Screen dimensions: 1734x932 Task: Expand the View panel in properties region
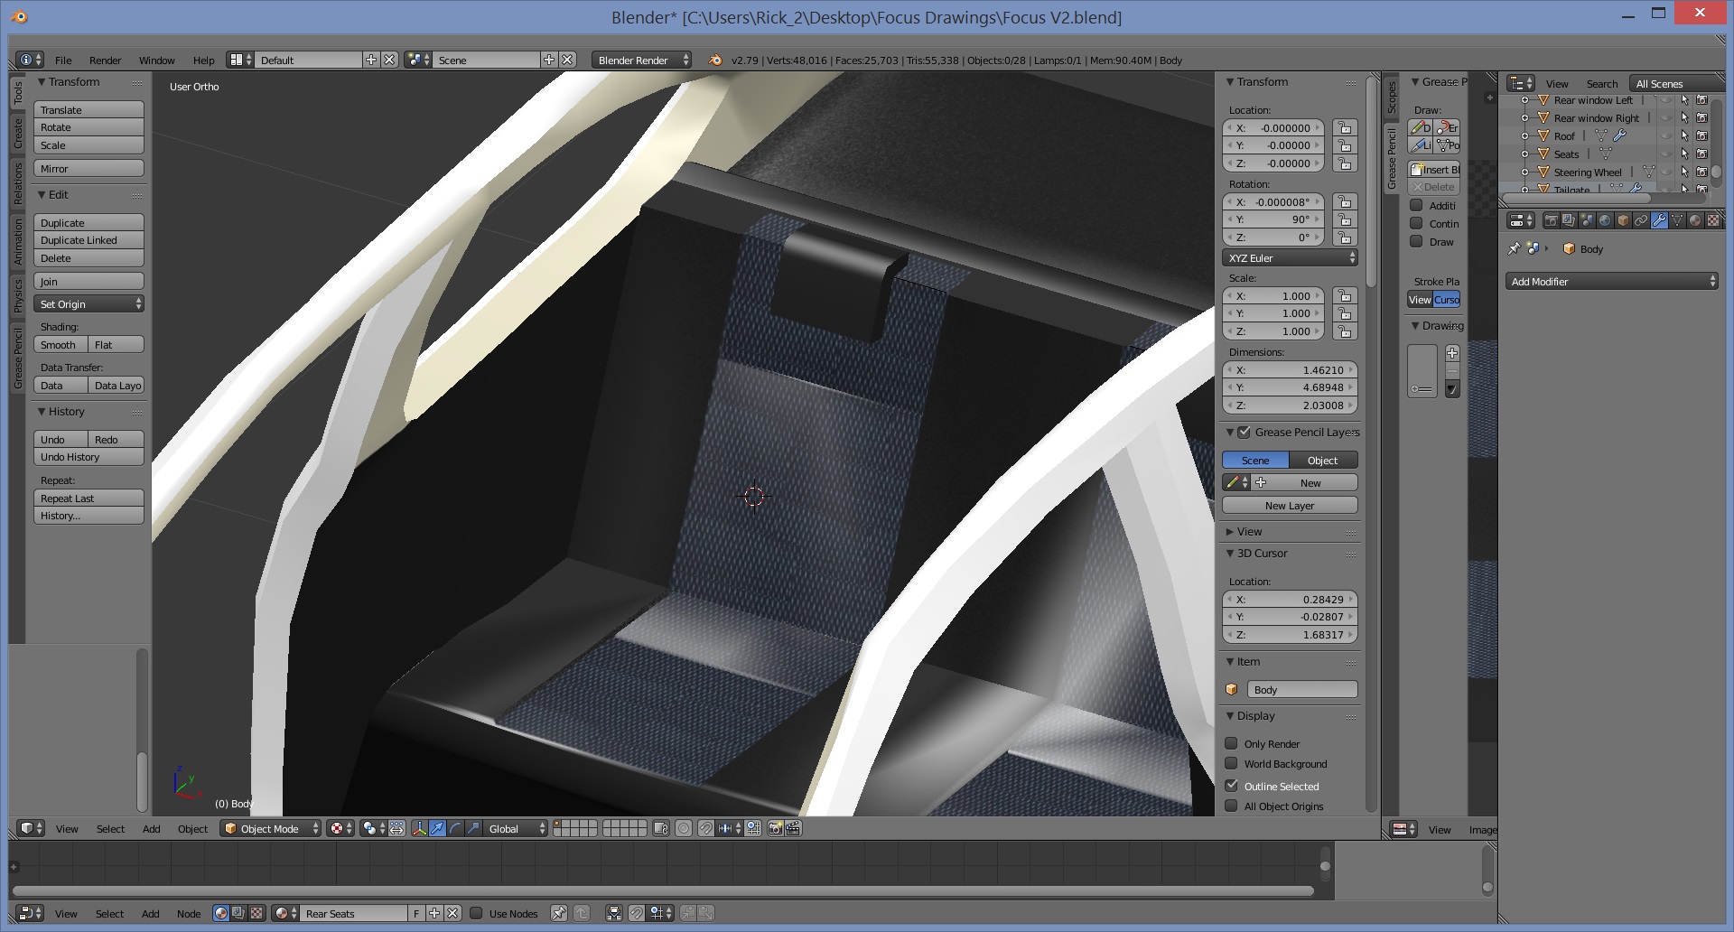pos(1230,531)
